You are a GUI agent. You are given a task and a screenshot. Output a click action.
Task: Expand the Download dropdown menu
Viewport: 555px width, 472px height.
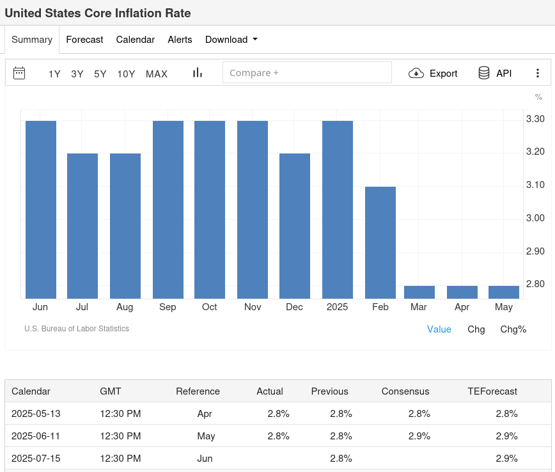pos(231,40)
